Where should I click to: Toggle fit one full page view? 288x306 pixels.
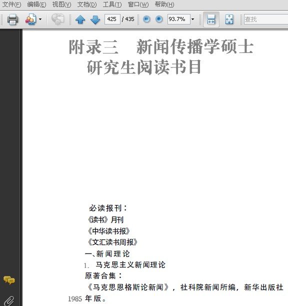[229, 19]
